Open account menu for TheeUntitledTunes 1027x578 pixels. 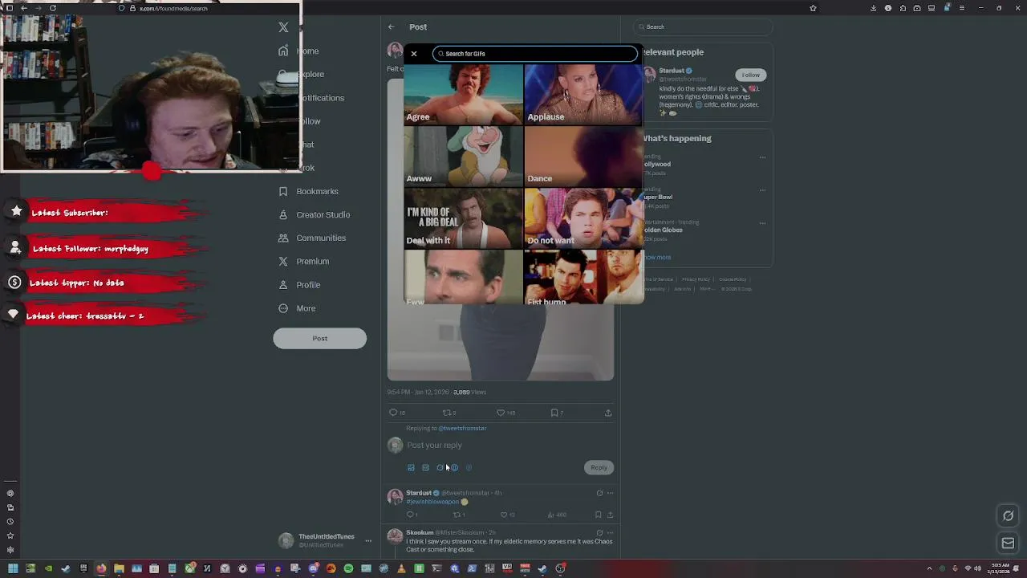click(324, 541)
